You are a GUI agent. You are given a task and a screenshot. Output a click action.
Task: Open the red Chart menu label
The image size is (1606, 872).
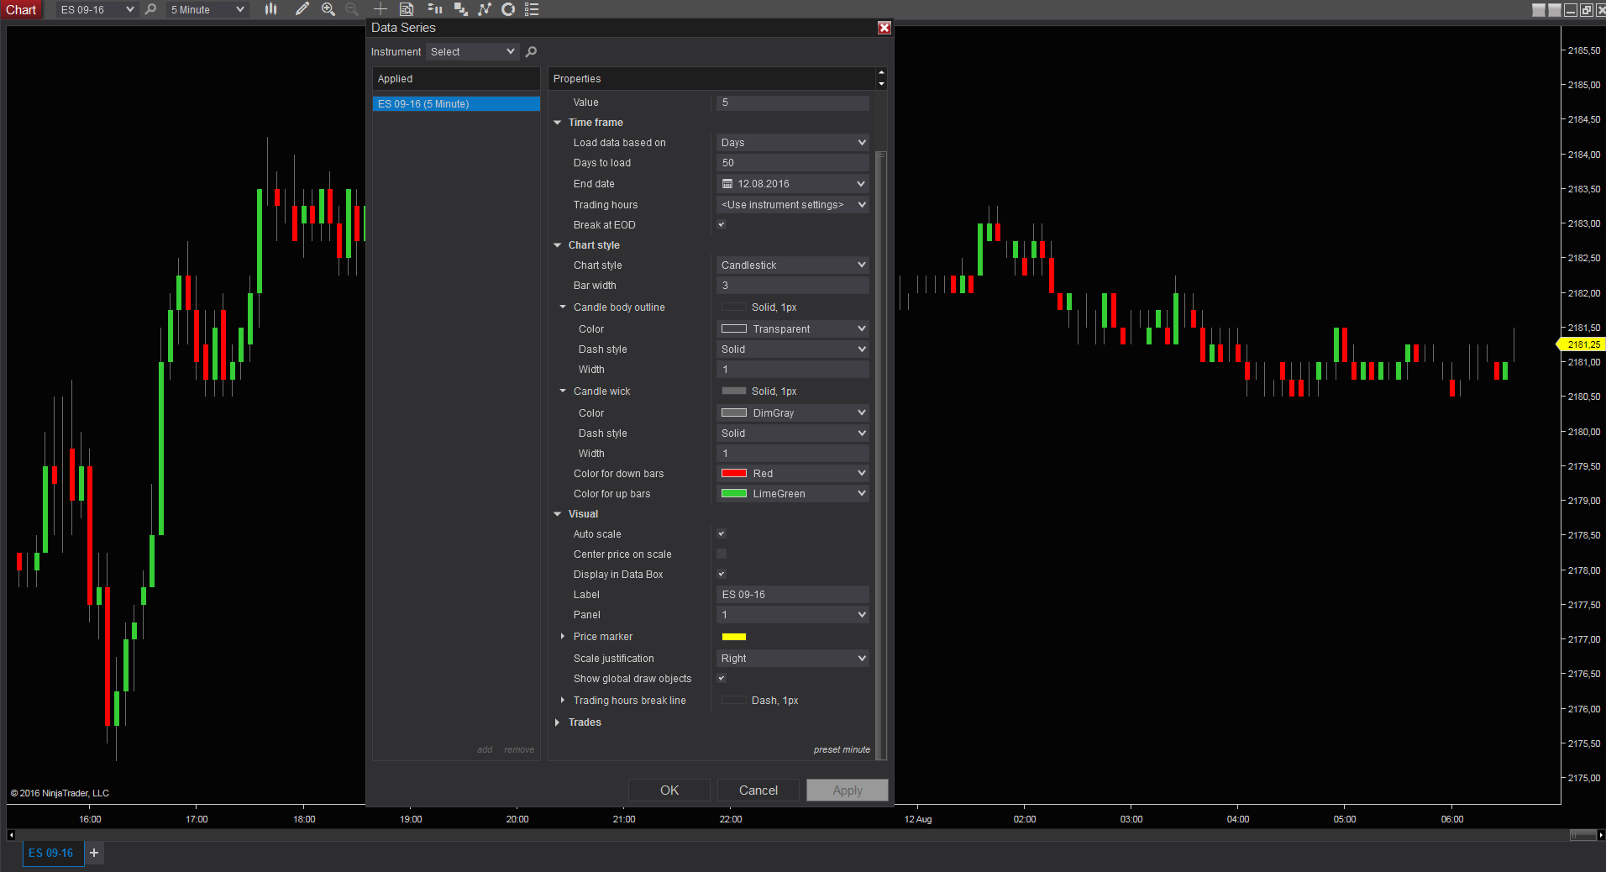[x=21, y=10]
